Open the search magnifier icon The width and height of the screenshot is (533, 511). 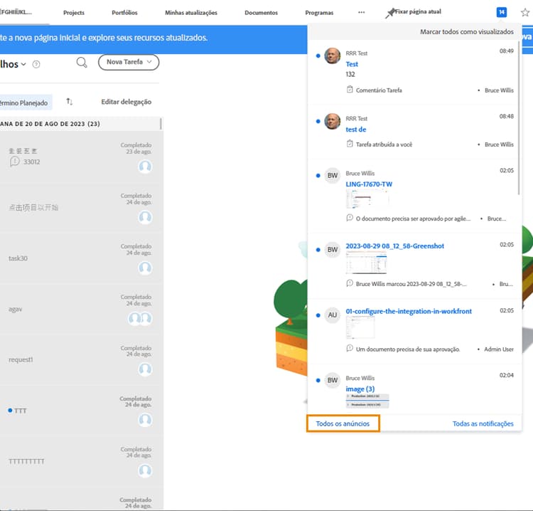click(x=82, y=63)
